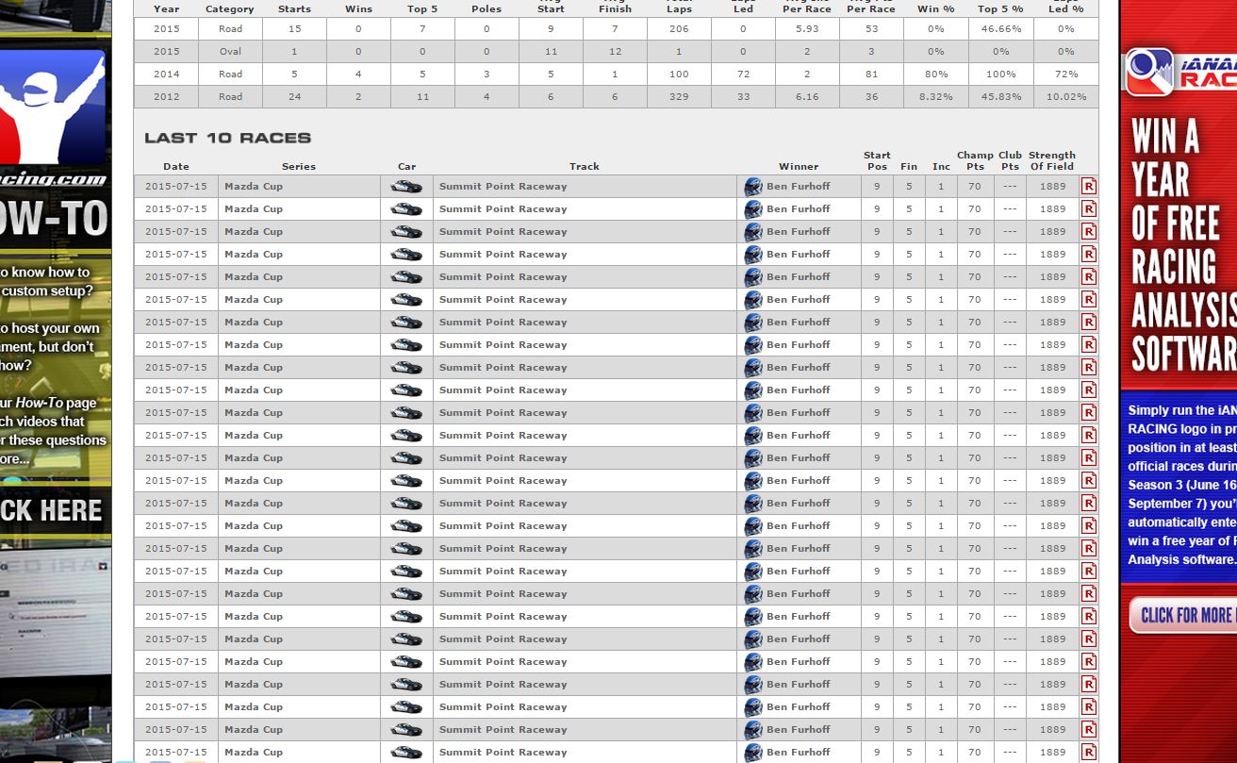1237x763 pixels.
Task: Select the 2014 Road stats row
Action: 615,74
